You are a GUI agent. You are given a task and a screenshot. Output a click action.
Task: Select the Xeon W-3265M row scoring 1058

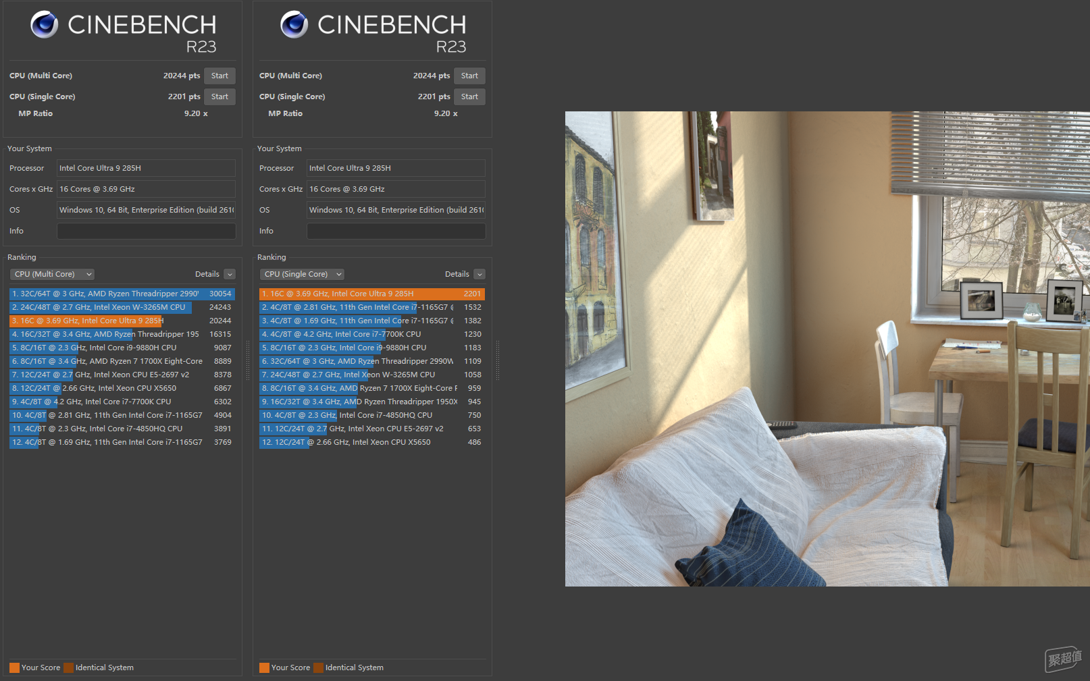372,375
